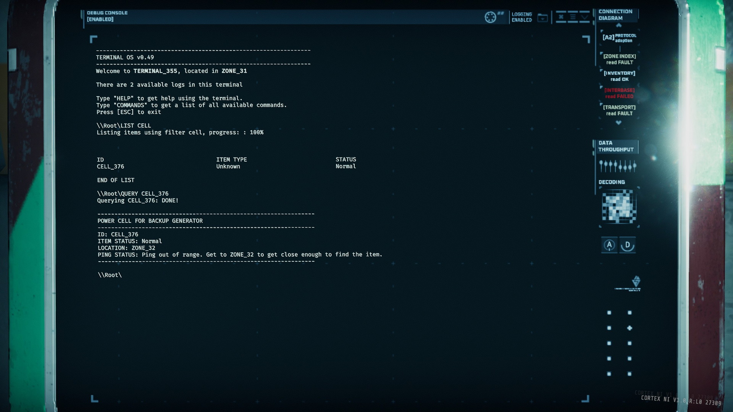Click the three-lines list icon in the top bar
The image size is (733, 412).
(x=573, y=17)
